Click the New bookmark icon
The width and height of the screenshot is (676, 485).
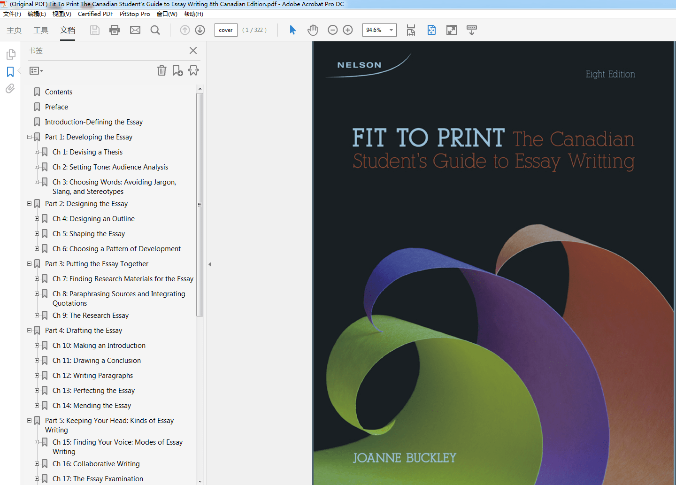coord(177,70)
